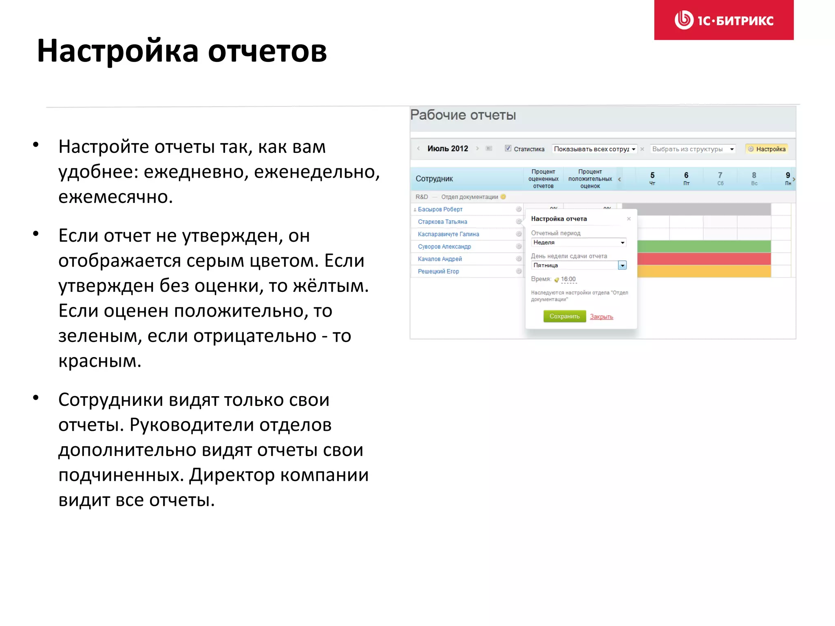Select day 8 Вс column header
Viewport: 835px width, 626px height.
coord(754,179)
